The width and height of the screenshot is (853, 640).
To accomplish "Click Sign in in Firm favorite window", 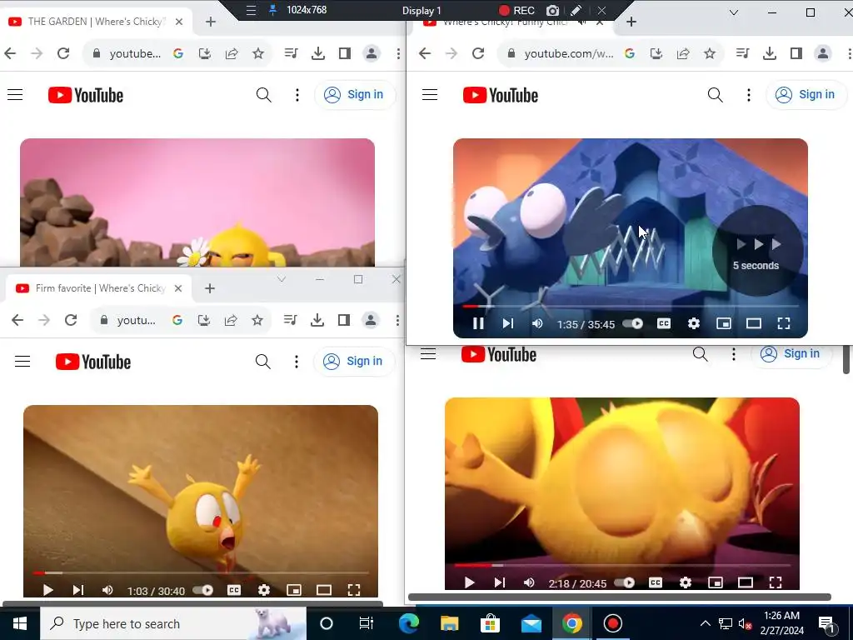I will (353, 362).
